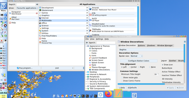Image resolution: width=189 pixels, height=98 pixels.
Task: Open the Firefox icon in the dock
Action: coord(108,94)
